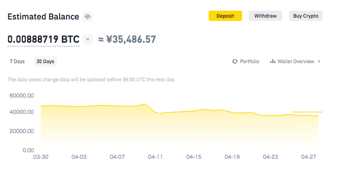
Task: Click the ¥35,486.57 fiat estimate
Action: tap(131, 39)
